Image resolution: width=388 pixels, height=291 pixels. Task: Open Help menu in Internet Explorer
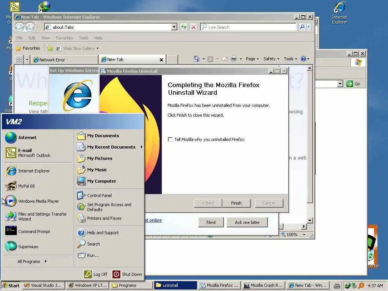98,38
